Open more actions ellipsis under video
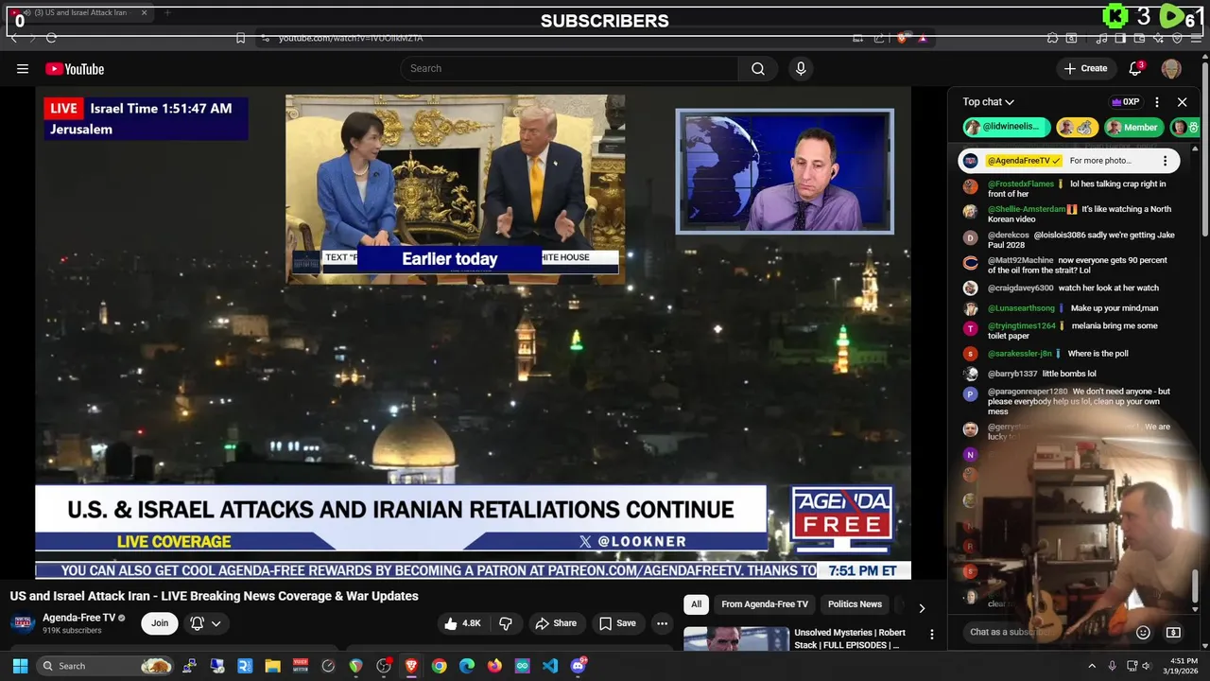The height and width of the screenshot is (681, 1210). [x=662, y=623]
